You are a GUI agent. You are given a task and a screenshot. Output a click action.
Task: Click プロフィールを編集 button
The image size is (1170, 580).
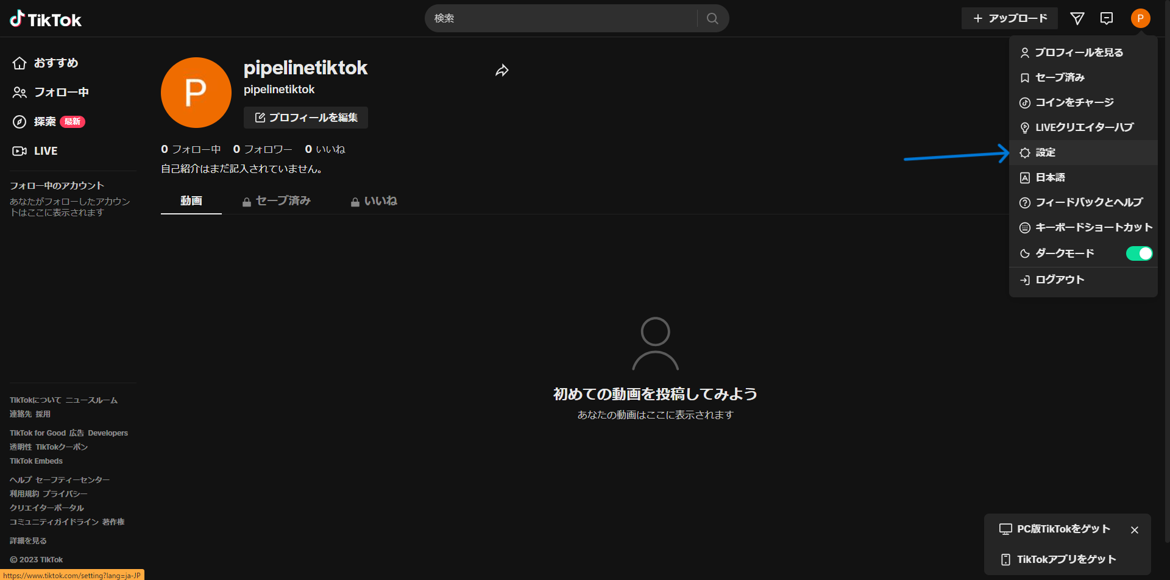pos(306,118)
